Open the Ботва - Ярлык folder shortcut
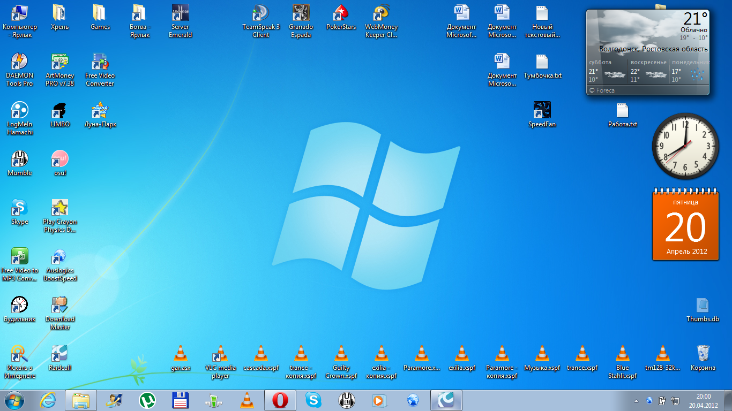Screen dimensions: 732x411 (140, 21)
